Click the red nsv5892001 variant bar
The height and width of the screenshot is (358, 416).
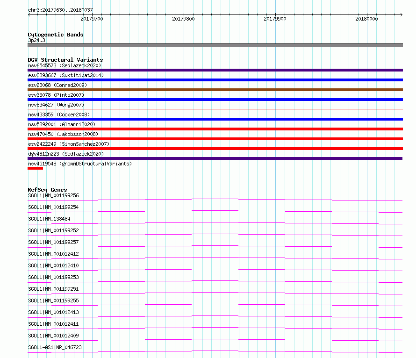click(215, 129)
